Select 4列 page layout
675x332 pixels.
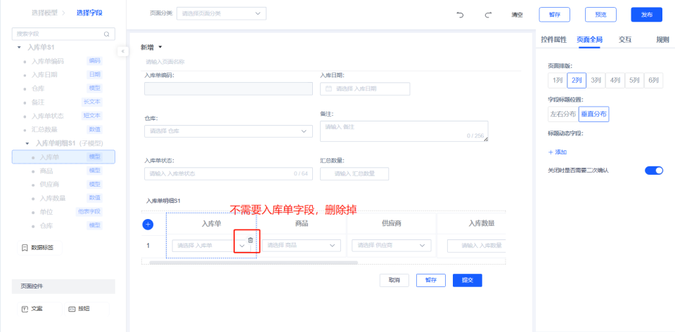click(615, 80)
